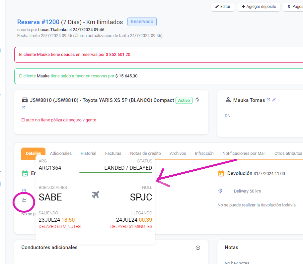
Task: Click the pickup location pin icon
Action: click(x=24, y=191)
